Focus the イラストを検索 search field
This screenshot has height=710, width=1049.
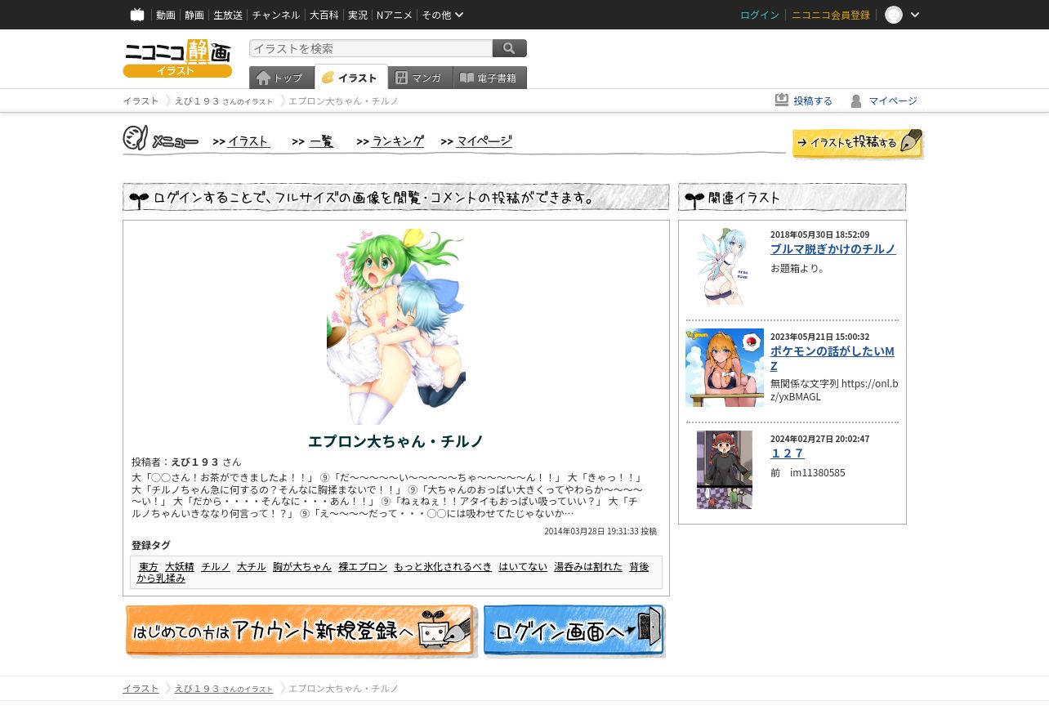point(371,48)
